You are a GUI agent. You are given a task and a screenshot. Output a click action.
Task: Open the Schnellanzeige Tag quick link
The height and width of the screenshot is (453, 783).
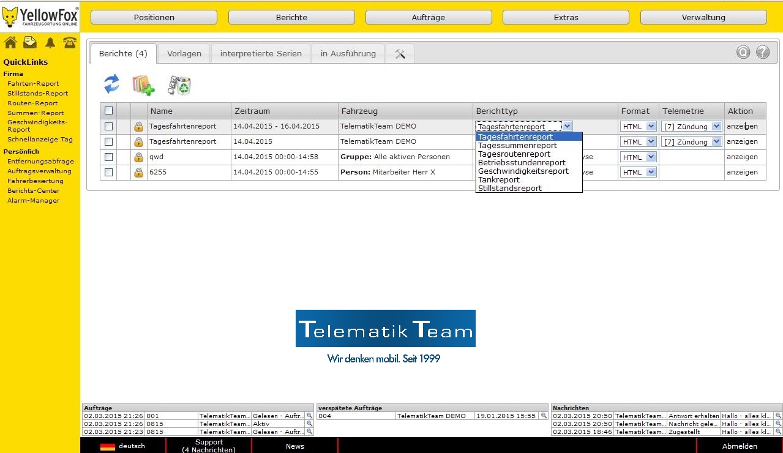[x=40, y=140]
